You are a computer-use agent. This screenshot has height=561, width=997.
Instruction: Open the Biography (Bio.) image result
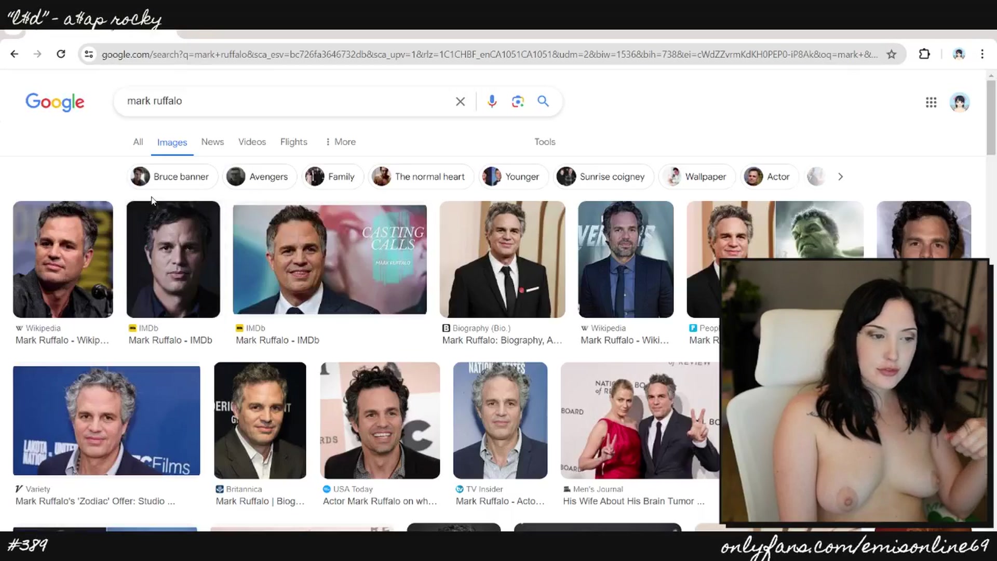[x=502, y=259]
